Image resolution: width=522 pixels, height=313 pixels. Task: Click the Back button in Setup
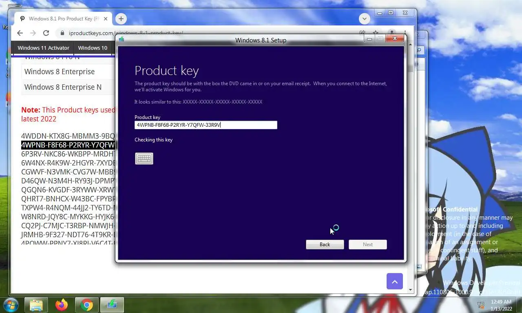[x=325, y=245]
